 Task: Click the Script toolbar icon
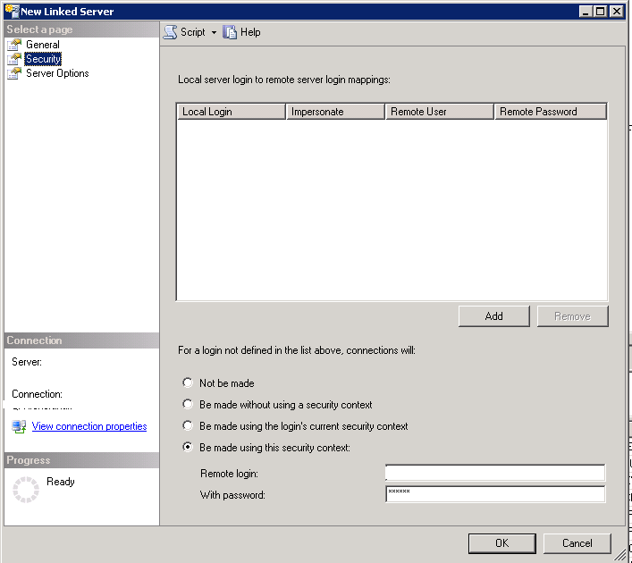(170, 32)
